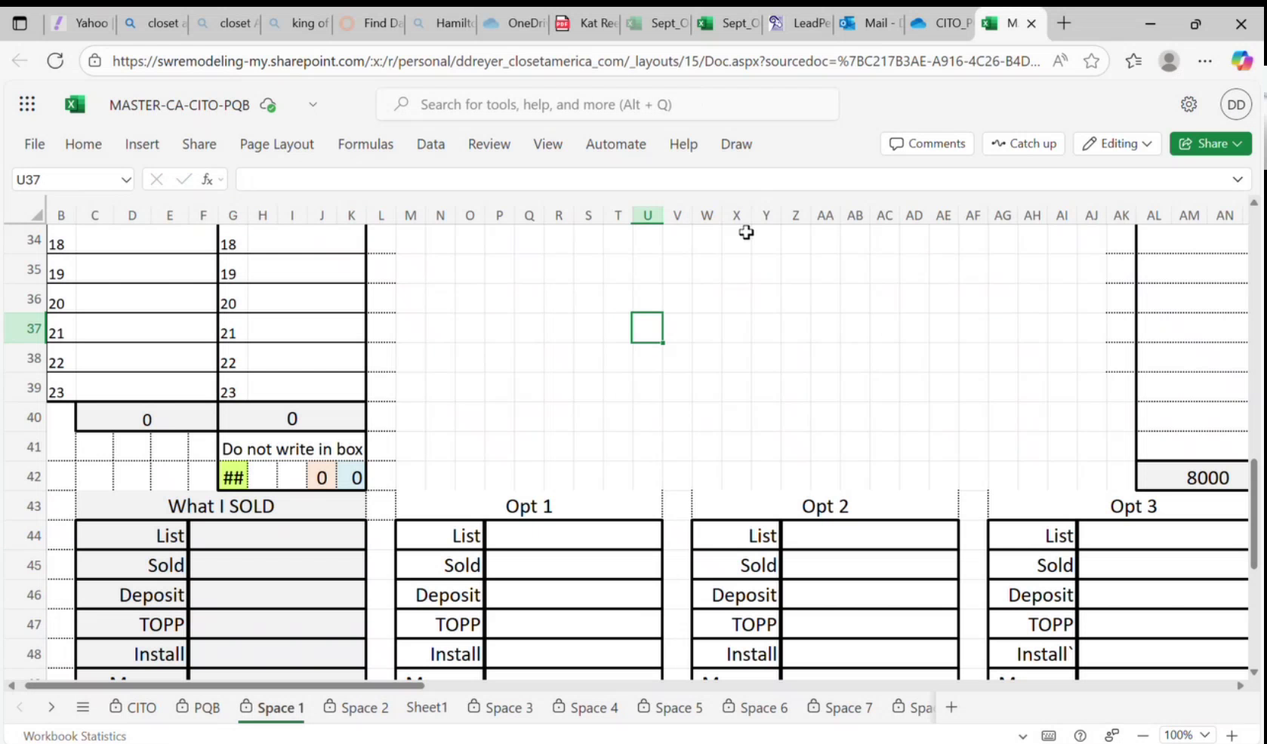Toggle the Comments pane
Viewport: 1267px width, 744px height.
click(x=926, y=143)
